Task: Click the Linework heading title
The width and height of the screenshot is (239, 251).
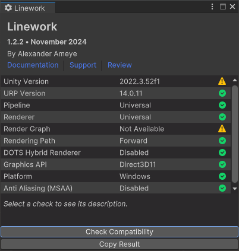Action: pos(32,27)
